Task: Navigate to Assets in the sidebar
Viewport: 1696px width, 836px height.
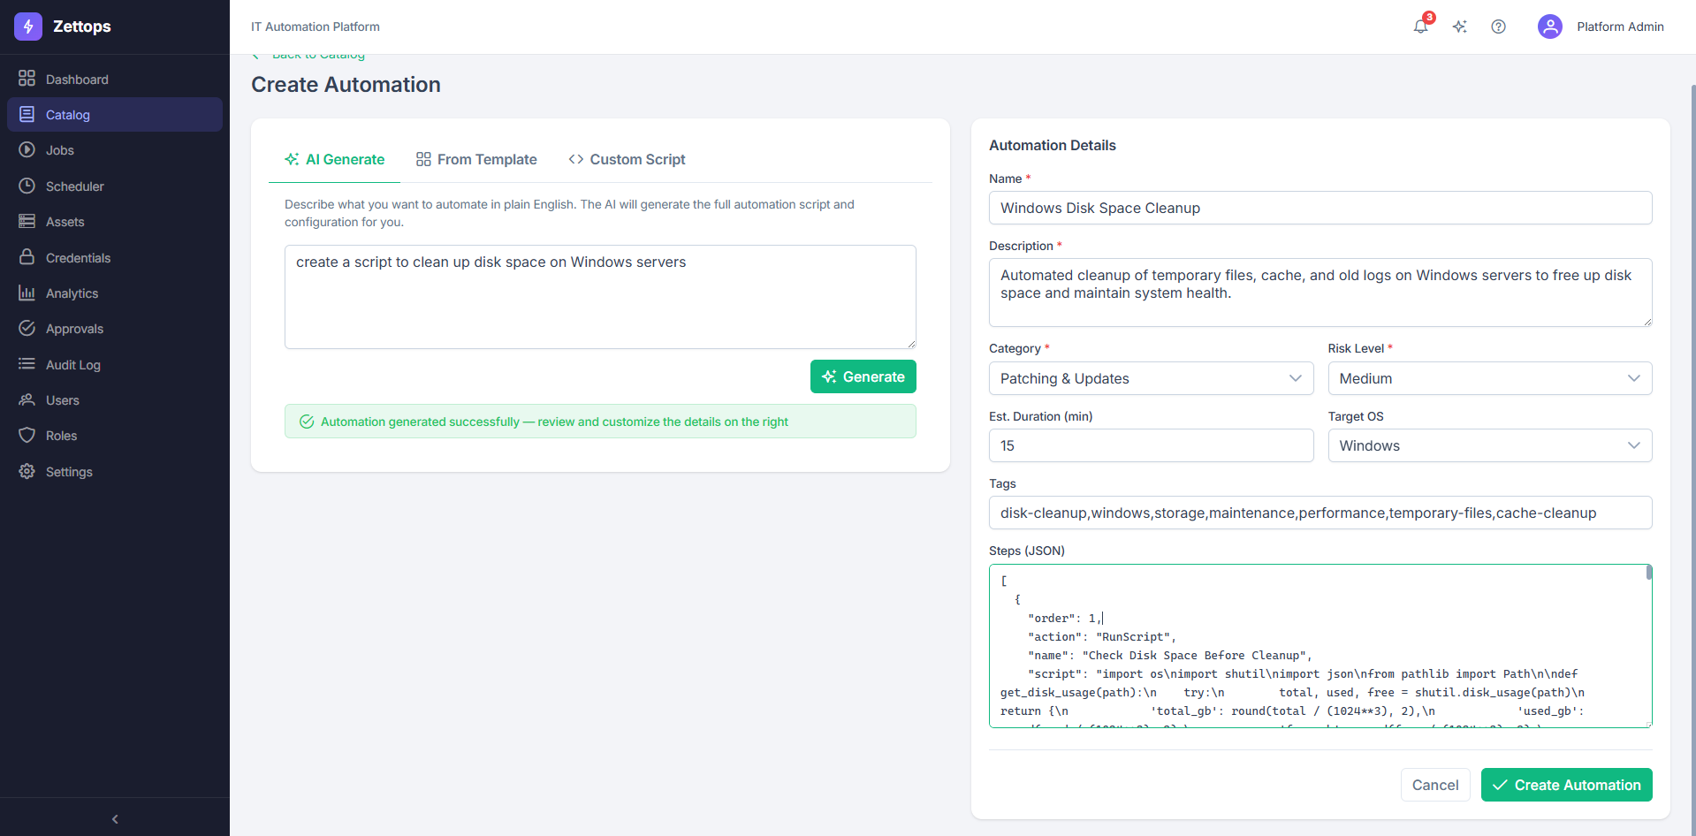Action: pyautogui.click(x=115, y=222)
